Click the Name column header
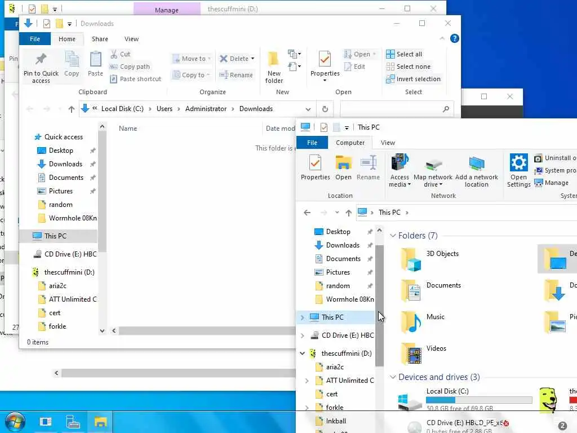 pos(128,129)
